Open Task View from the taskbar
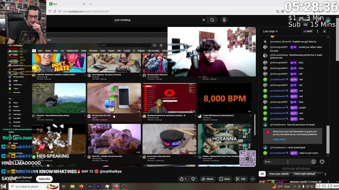 click(x=64, y=187)
